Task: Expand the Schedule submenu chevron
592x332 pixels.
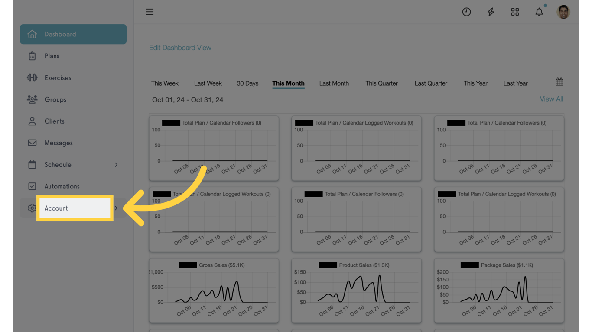Action: (116, 165)
